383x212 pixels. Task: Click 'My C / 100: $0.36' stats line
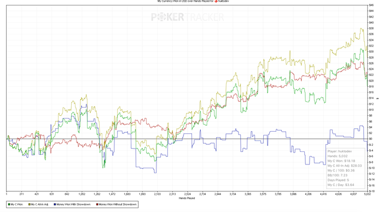point(341,170)
